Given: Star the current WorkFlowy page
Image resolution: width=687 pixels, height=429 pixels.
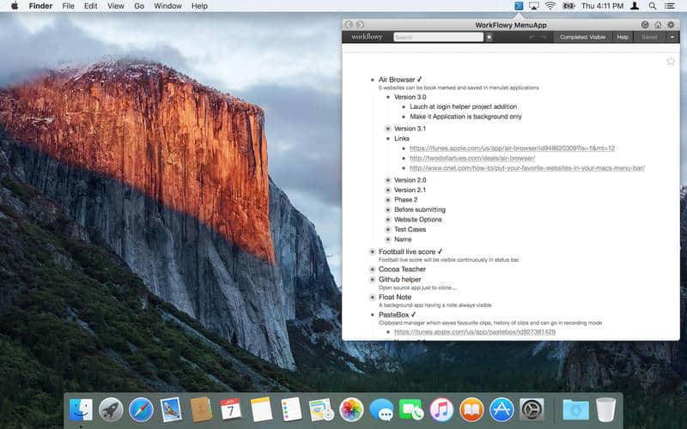Looking at the screenshot, I should (671, 61).
